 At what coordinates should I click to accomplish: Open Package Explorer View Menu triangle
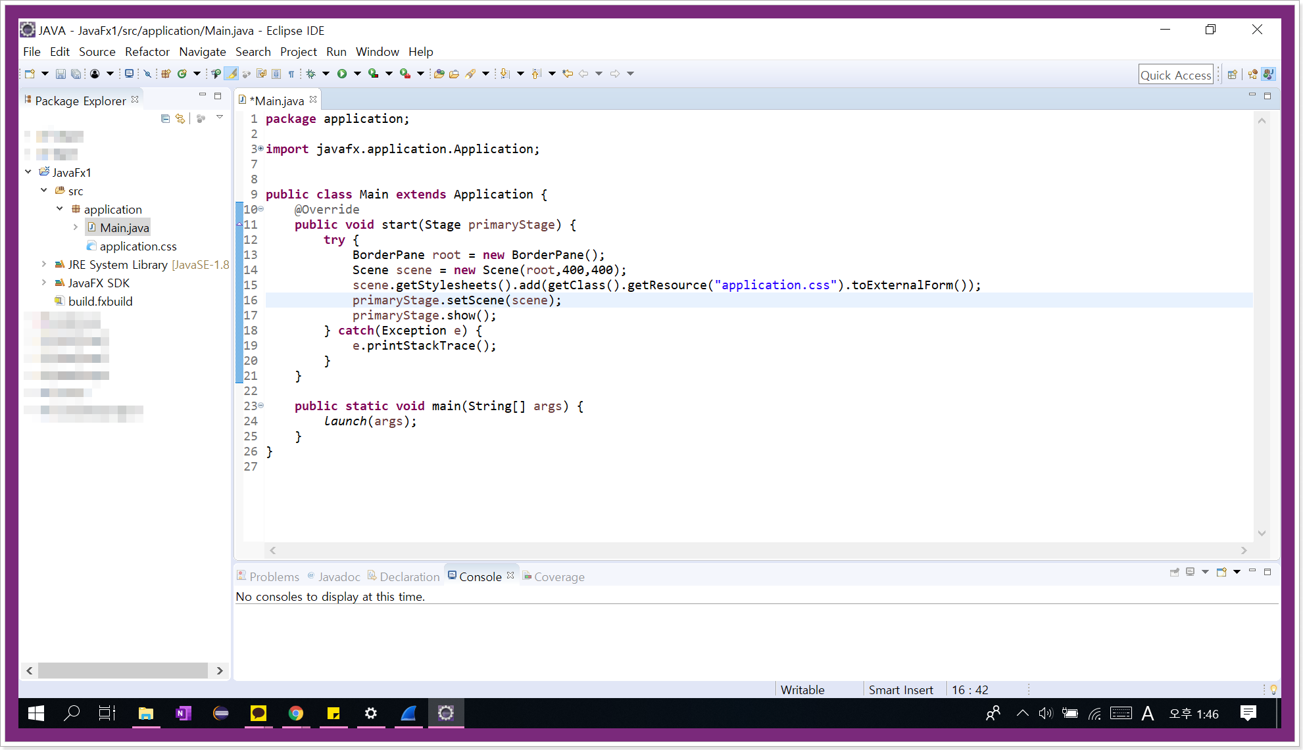pos(220,118)
